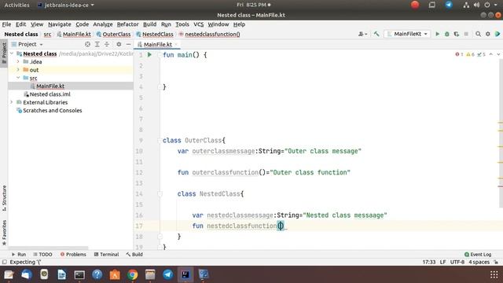Expand all in Project panel

97,44
